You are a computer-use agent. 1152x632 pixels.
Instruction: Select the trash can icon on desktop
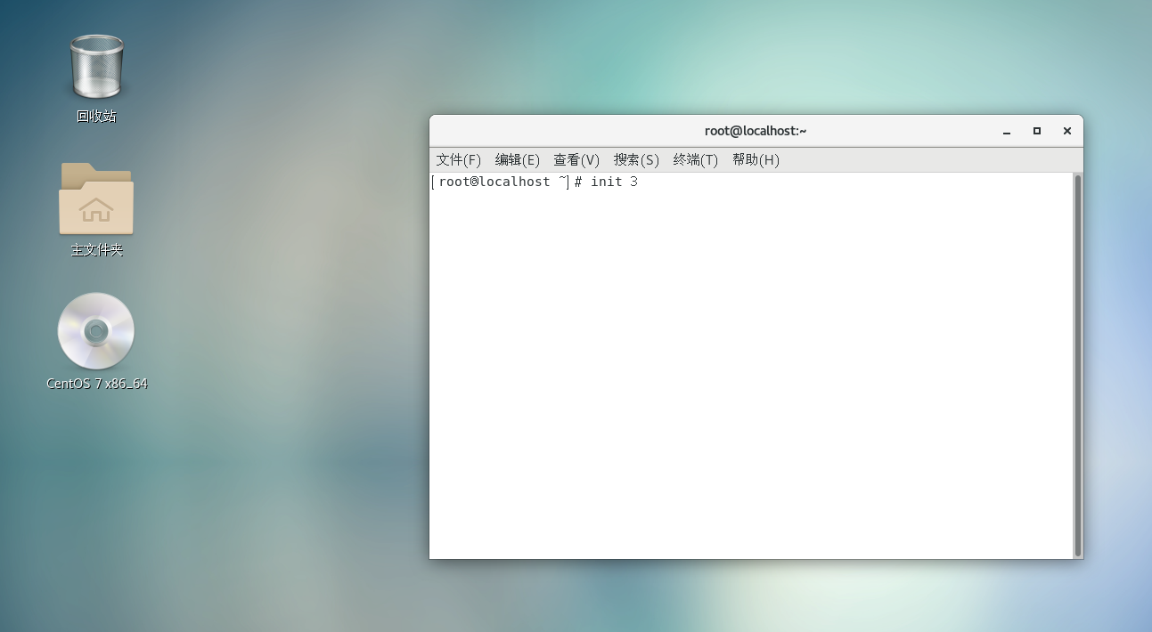95,65
